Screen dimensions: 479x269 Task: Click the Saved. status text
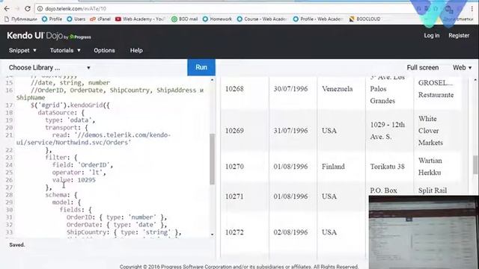tap(16, 245)
